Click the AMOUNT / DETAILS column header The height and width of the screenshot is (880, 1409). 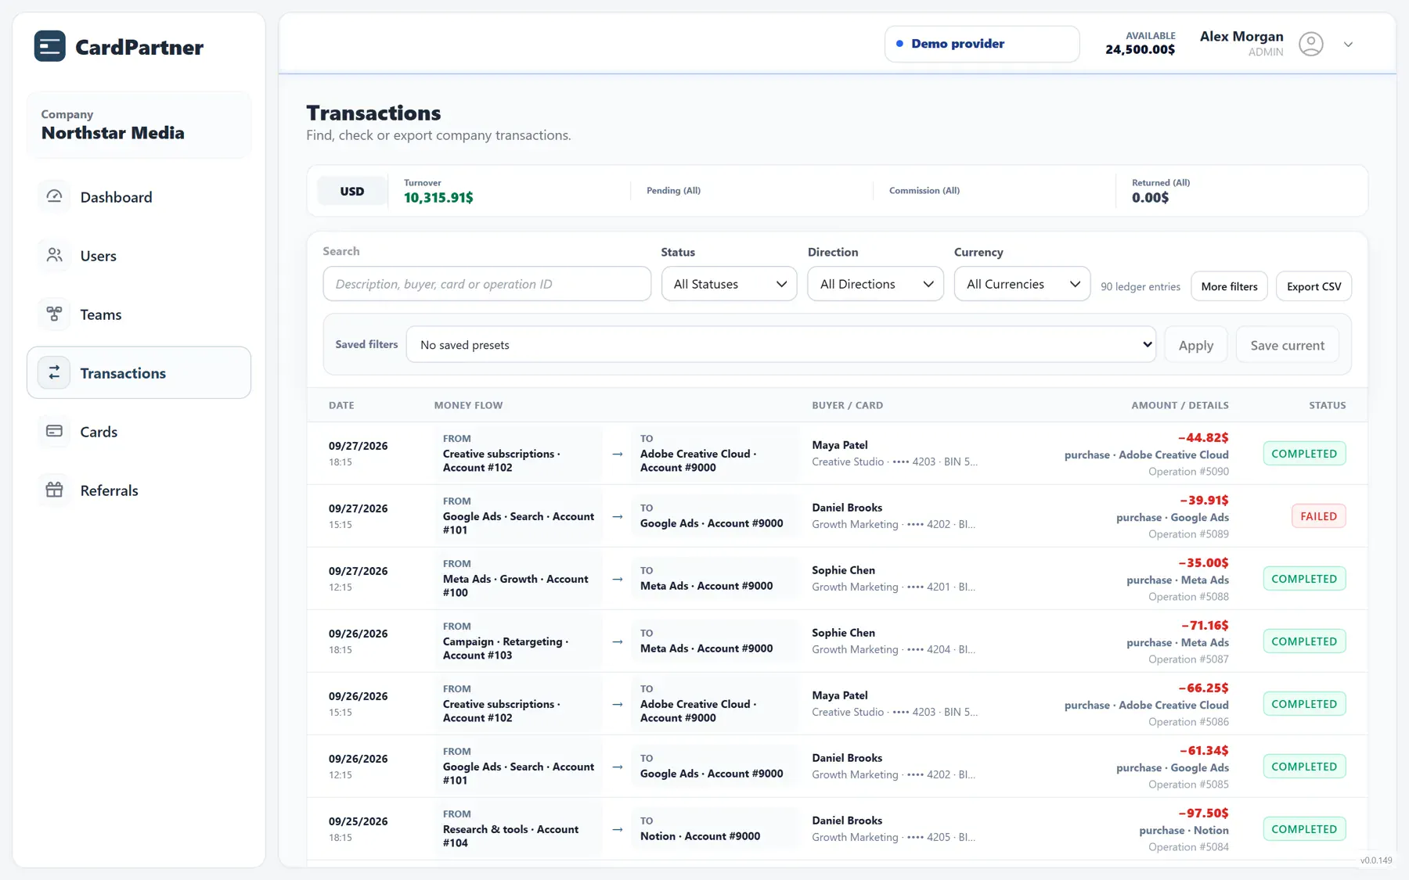[x=1180, y=405]
